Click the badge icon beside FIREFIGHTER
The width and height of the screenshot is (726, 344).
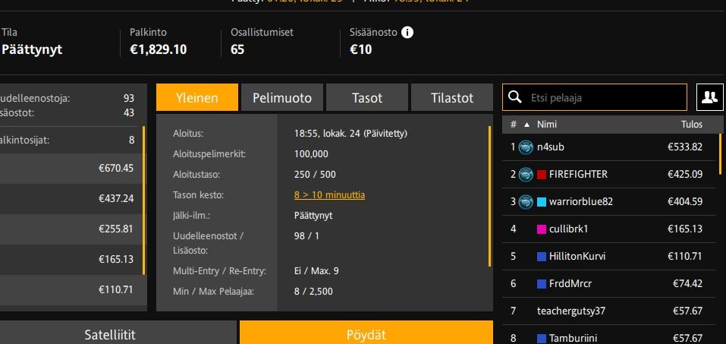pyautogui.click(x=526, y=175)
